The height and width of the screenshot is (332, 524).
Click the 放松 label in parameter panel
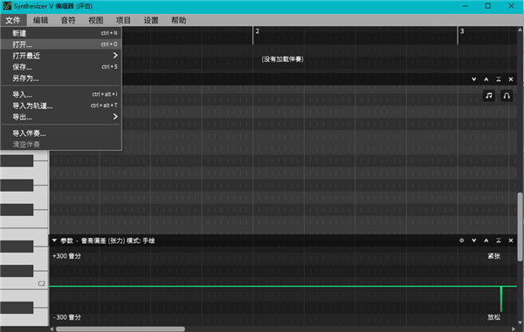494,317
